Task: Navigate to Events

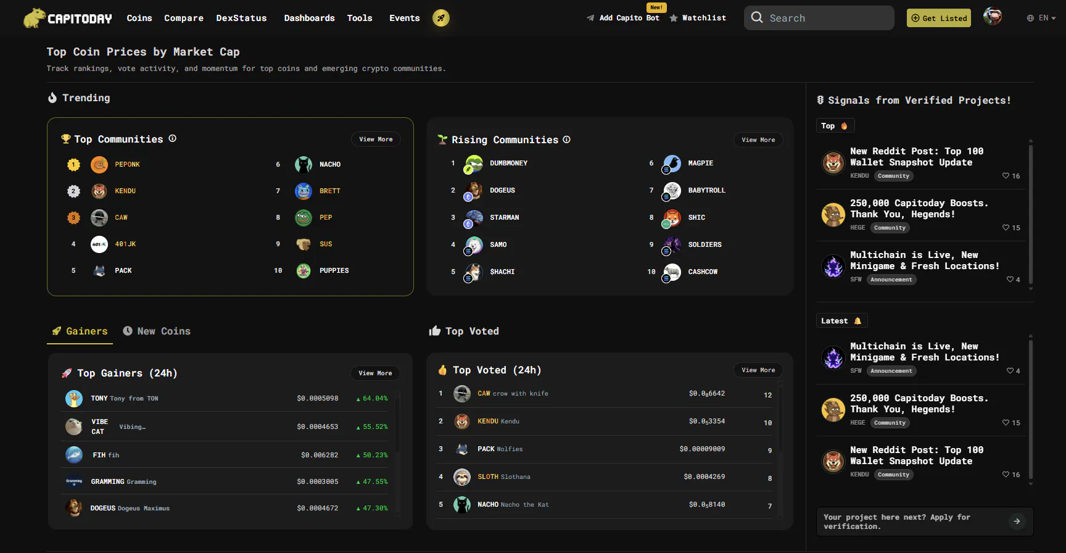Action: click(x=404, y=18)
